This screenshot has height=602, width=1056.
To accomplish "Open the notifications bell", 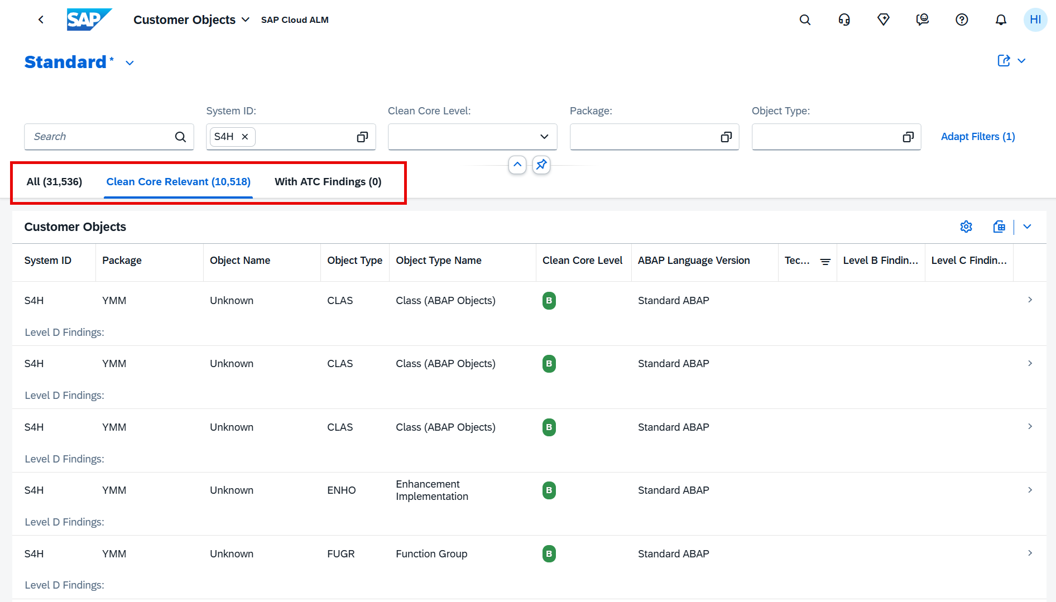I will 1001,20.
